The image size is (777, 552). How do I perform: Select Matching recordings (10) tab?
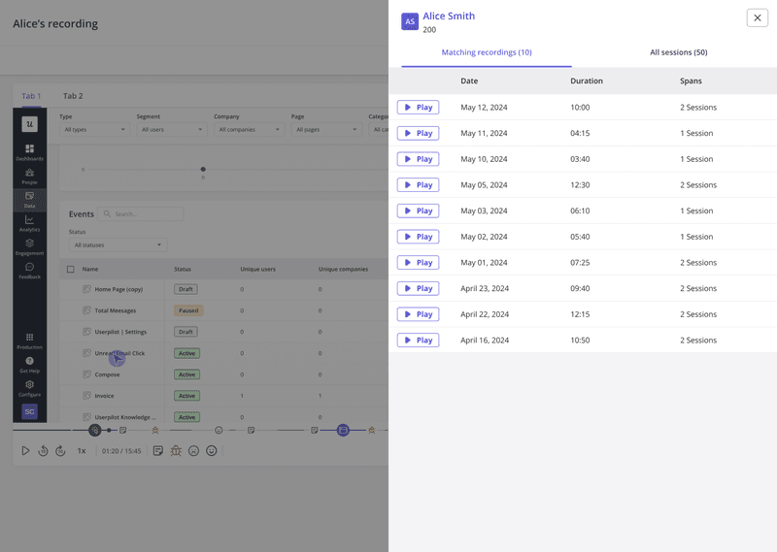[486, 52]
